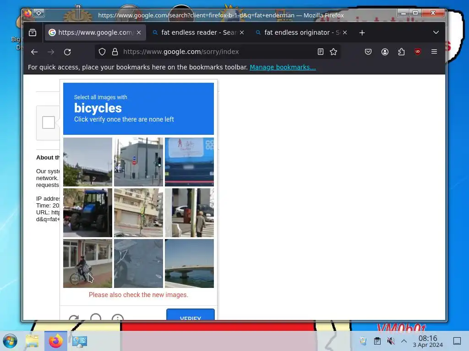Select the person riding bicycle image
The image size is (469, 351).
[87, 264]
